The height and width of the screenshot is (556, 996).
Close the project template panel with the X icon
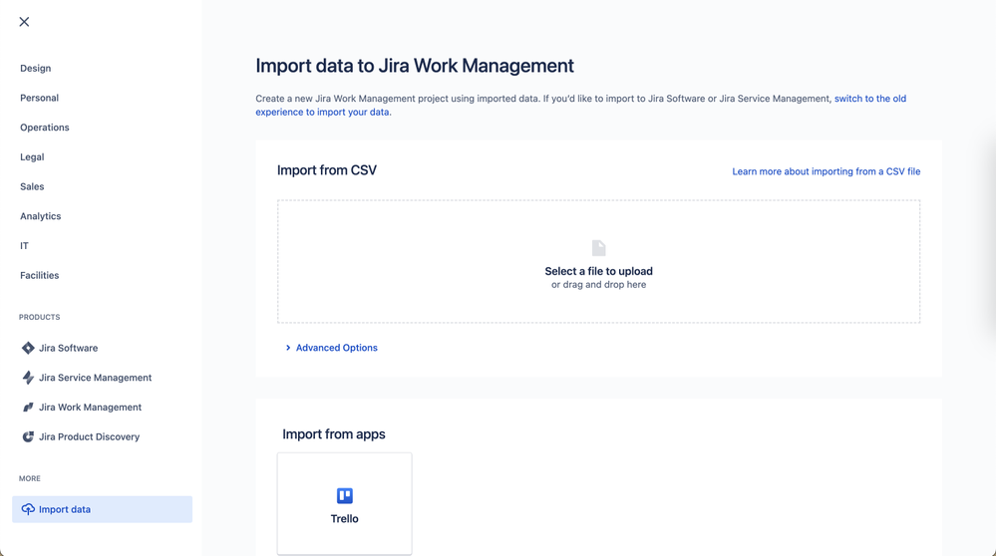(24, 22)
